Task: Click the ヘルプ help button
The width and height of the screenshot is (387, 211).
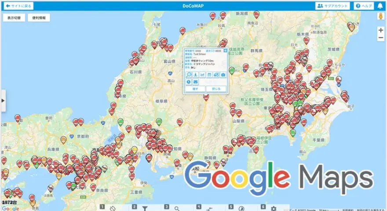Action: pos(364,6)
